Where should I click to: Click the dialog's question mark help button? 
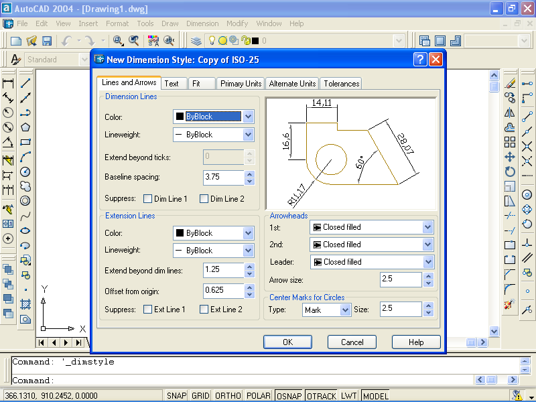pos(420,60)
